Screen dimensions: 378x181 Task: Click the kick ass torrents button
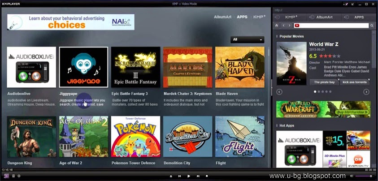pyautogui.click(x=355, y=82)
